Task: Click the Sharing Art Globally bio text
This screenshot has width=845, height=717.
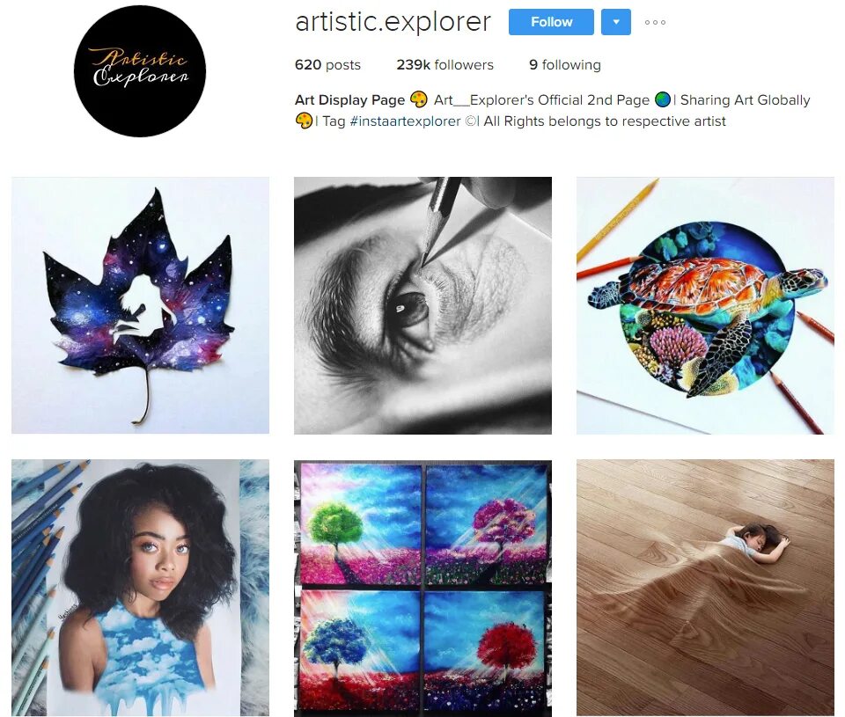Action: pos(745,100)
